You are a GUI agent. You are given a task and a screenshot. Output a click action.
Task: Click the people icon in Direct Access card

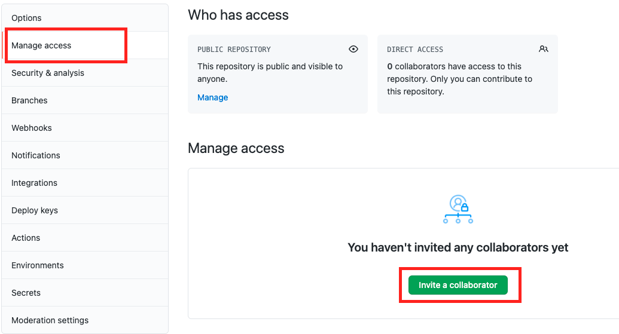(544, 49)
